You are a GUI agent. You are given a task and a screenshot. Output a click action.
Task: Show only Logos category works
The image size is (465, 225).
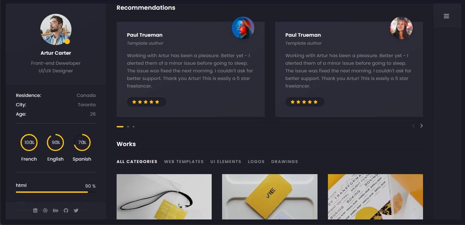point(256,162)
